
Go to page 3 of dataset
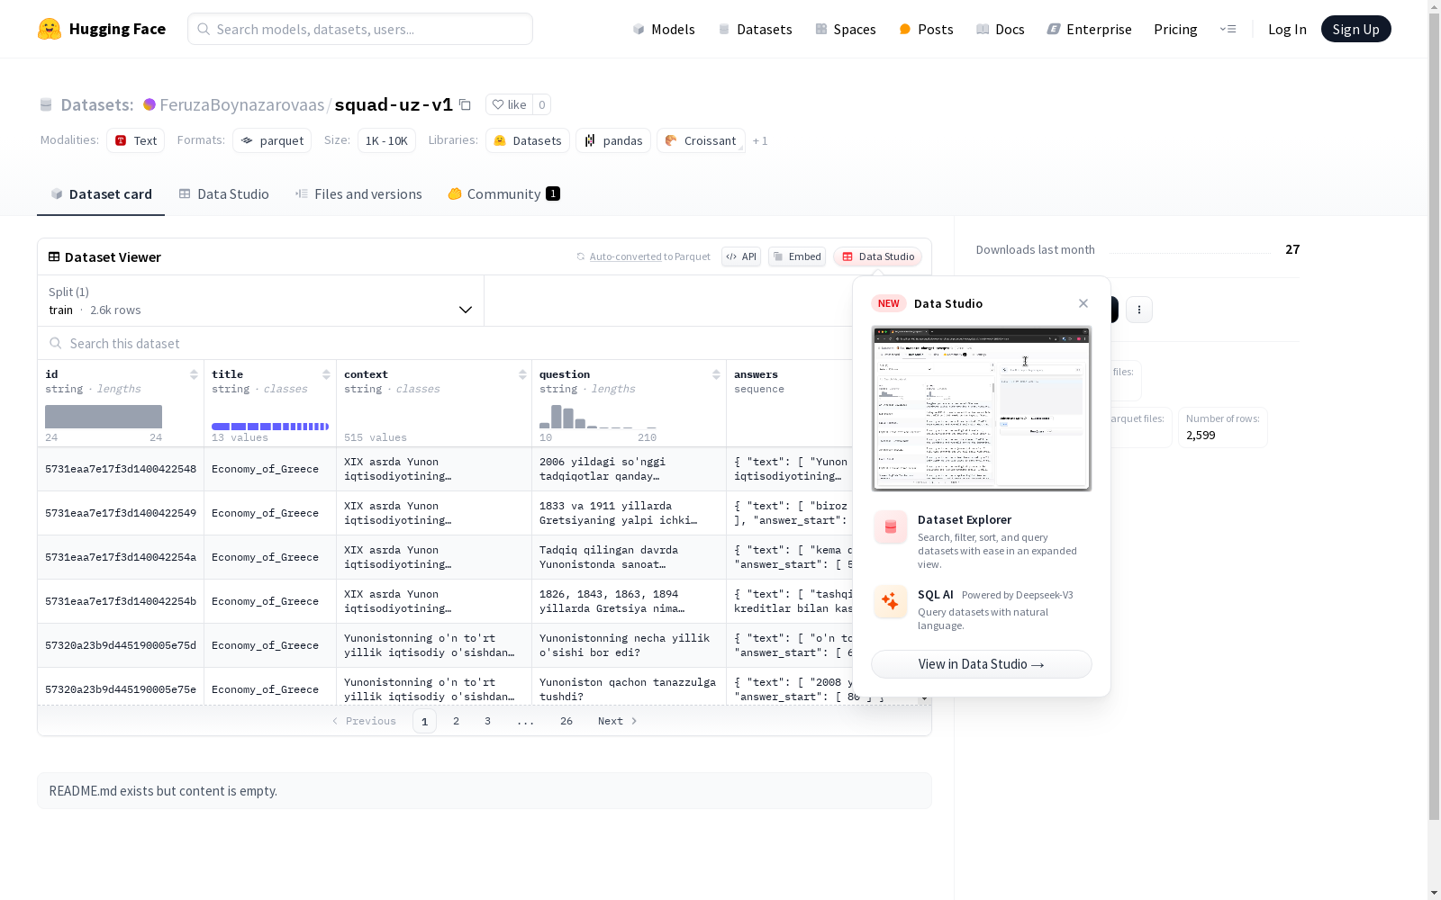488,721
